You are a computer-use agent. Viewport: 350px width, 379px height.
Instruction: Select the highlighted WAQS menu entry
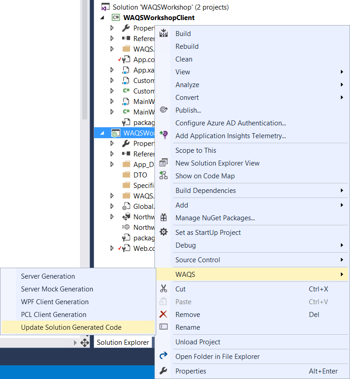252,275
